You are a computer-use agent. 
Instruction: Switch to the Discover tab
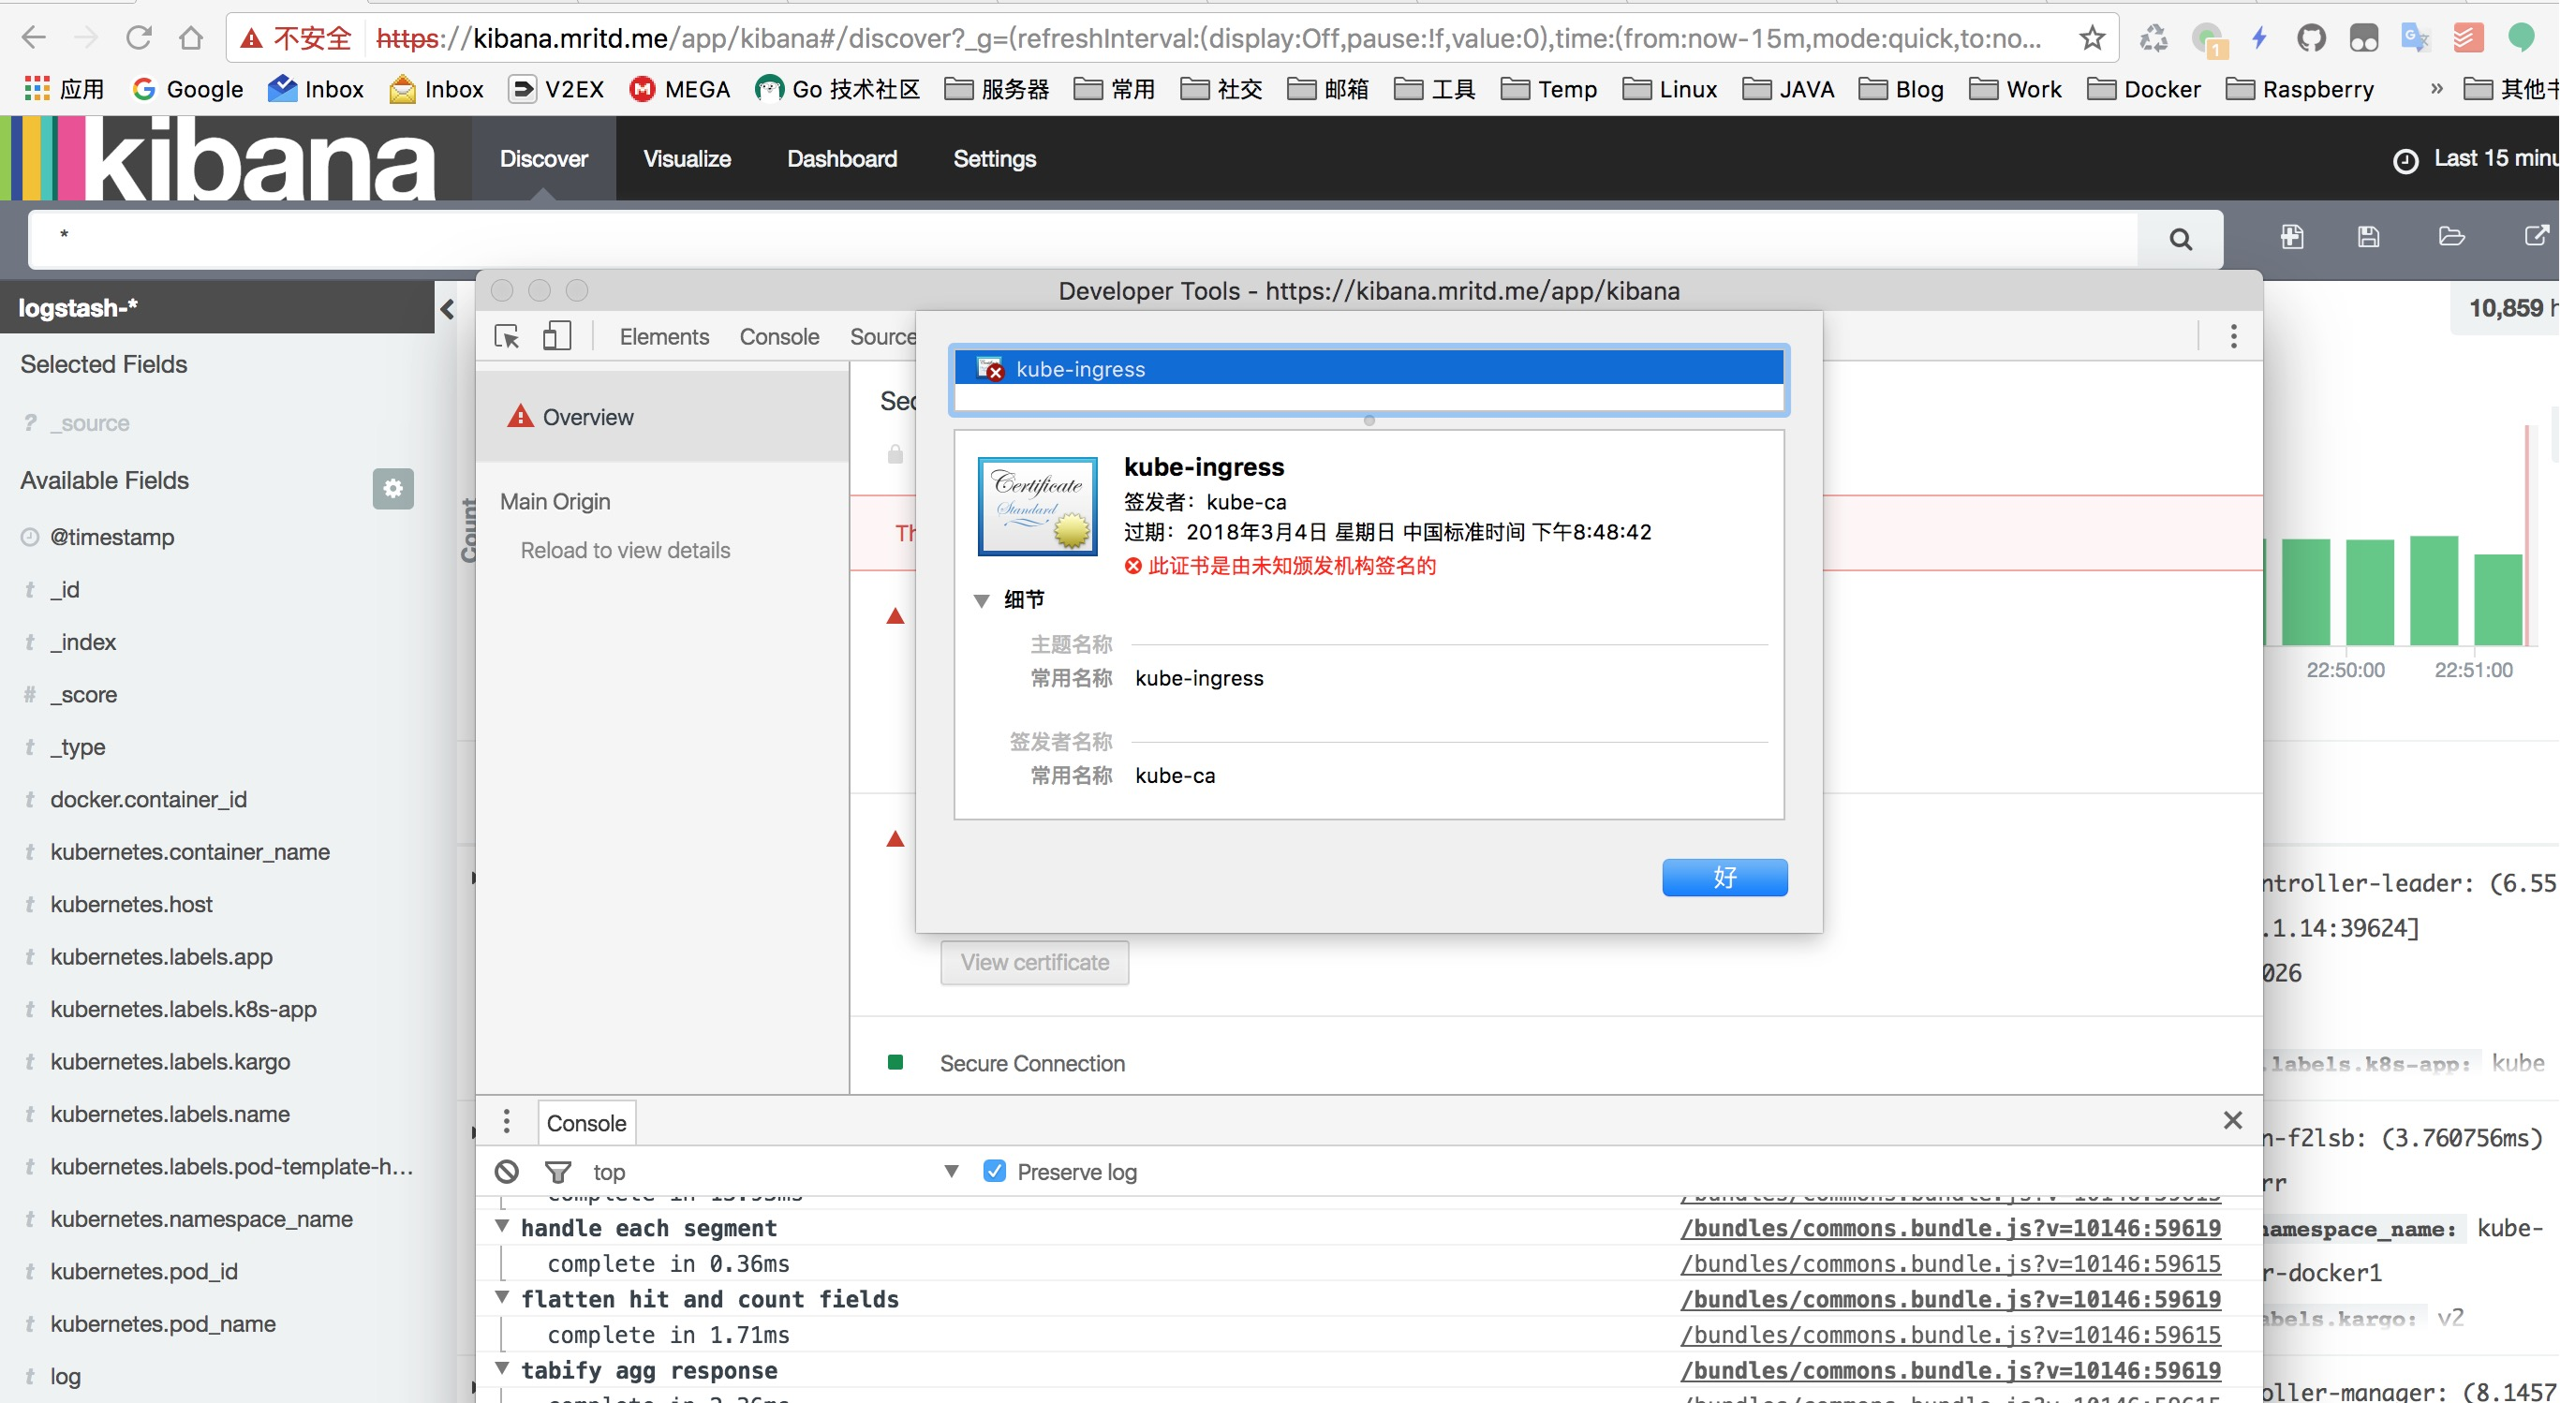click(x=543, y=159)
